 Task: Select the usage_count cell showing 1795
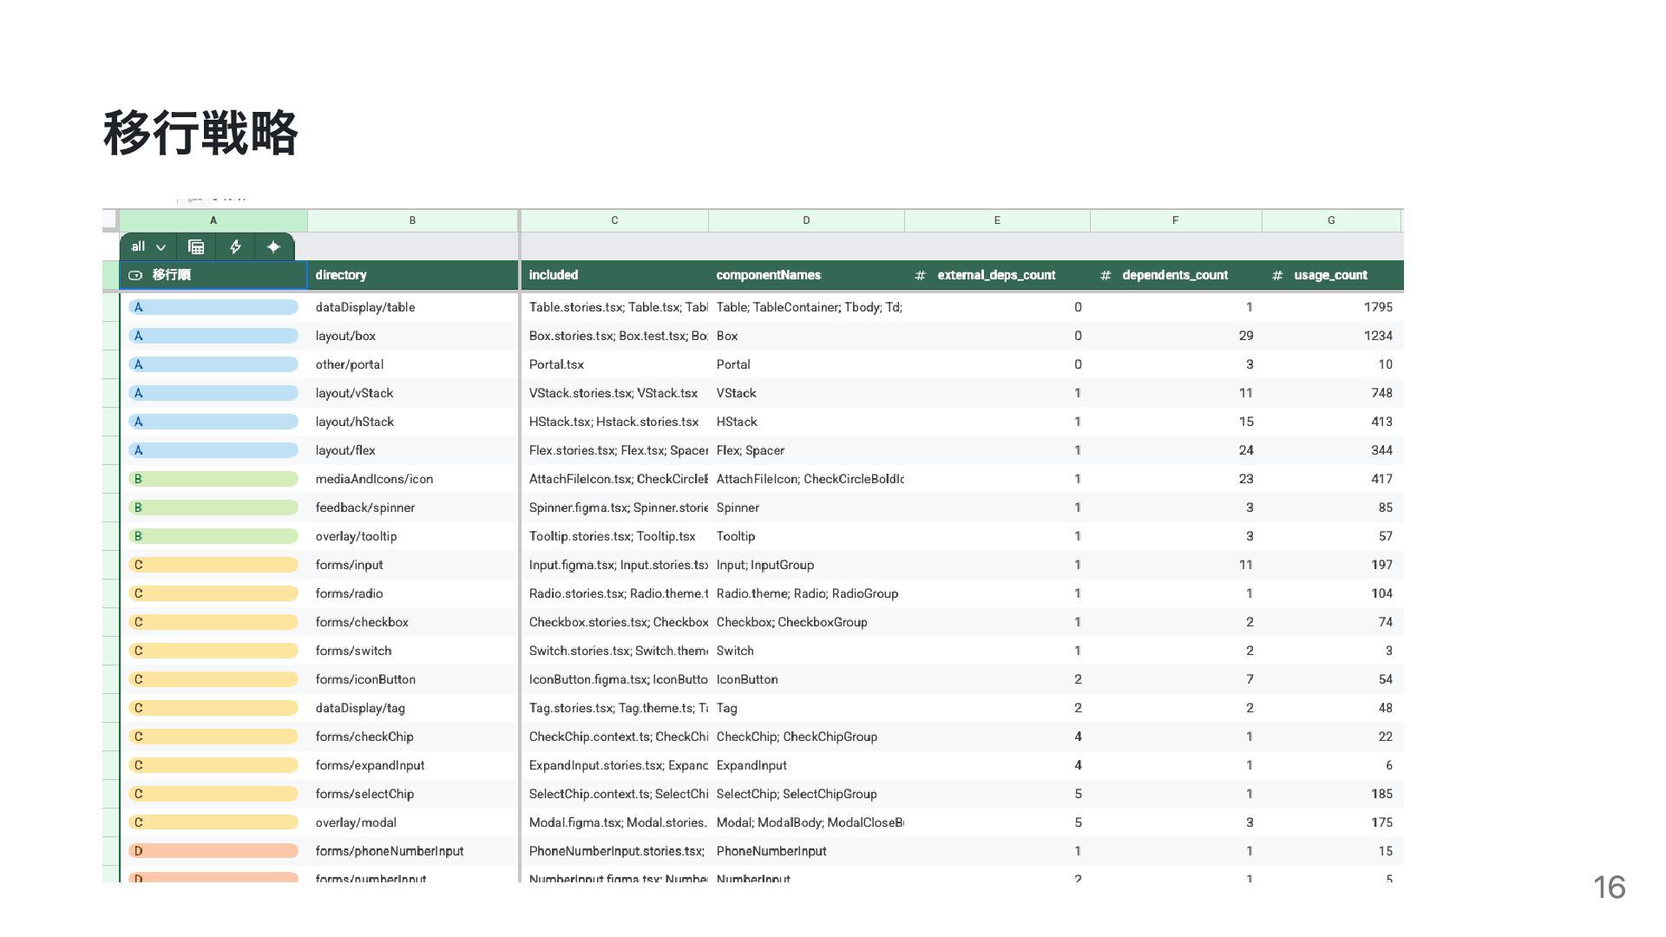[1377, 307]
